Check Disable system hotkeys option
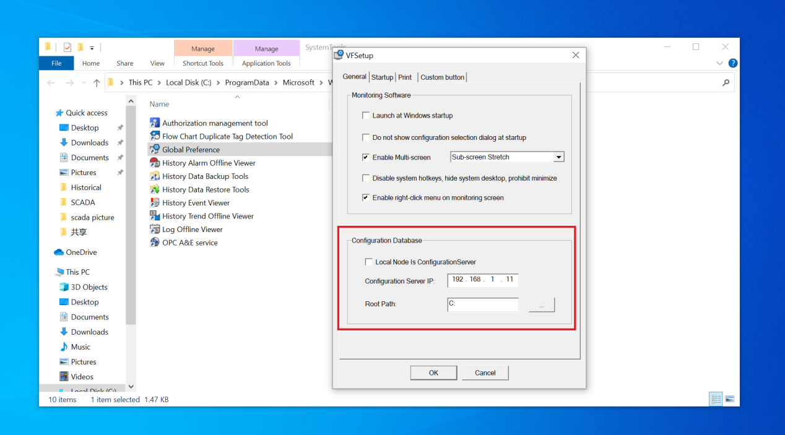Image resolution: width=785 pixels, height=435 pixels. [x=366, y=178]
